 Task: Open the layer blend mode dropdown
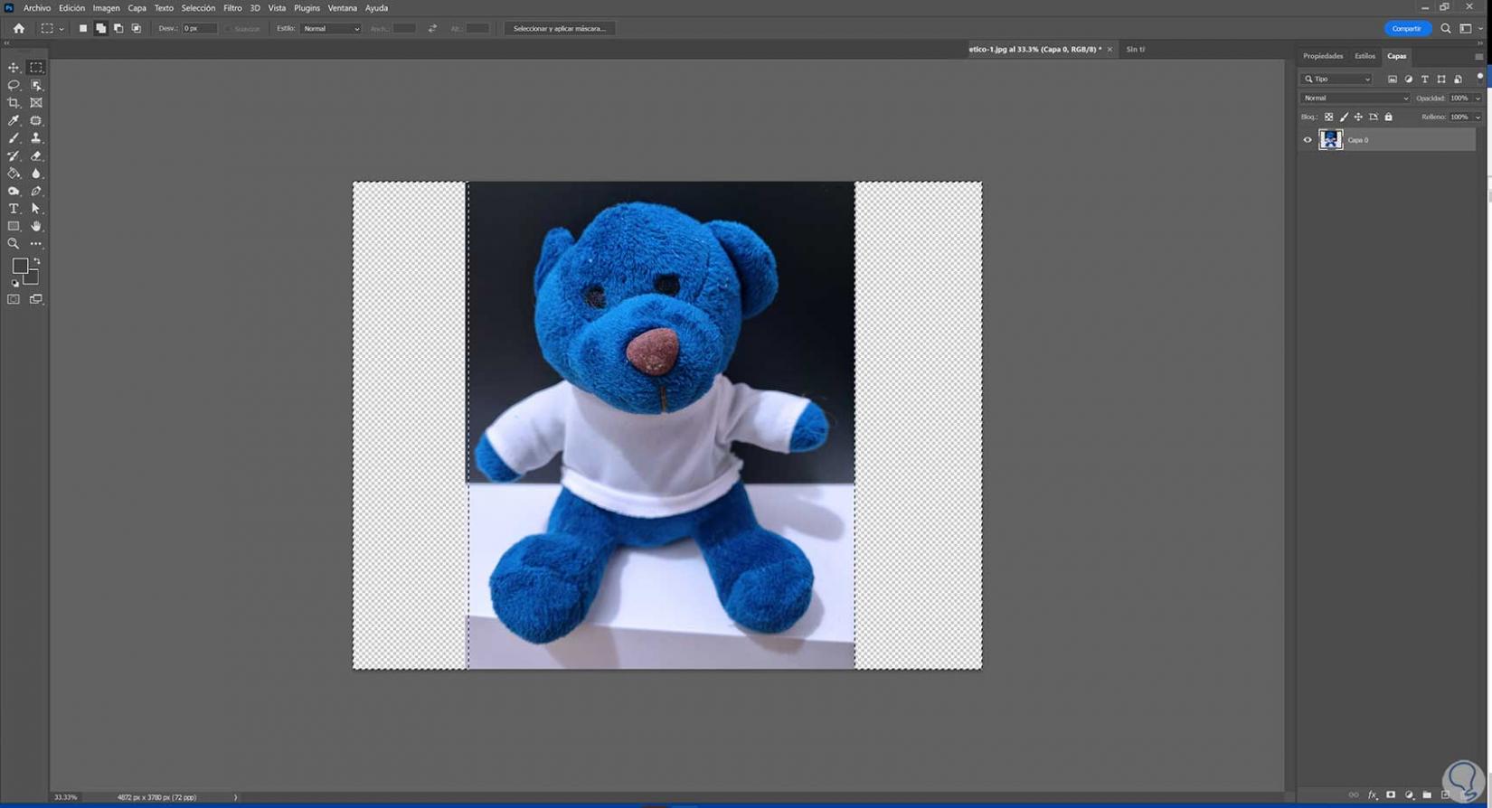pos(1355,98)
